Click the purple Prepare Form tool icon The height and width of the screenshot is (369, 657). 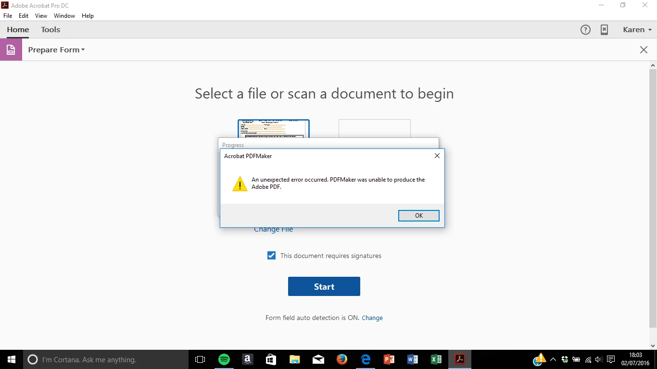[11, 49]
